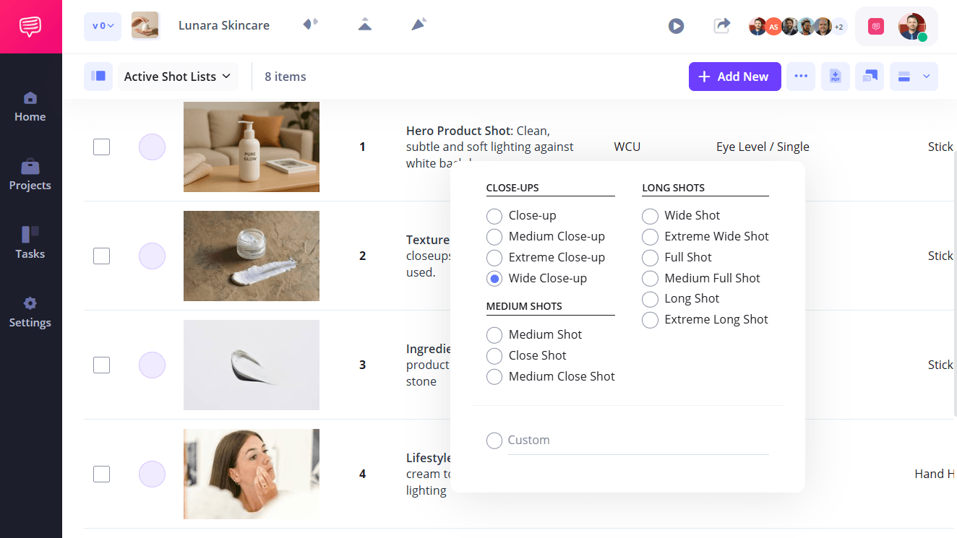Select the Medium Full Shot radio option
The height and width of the screenshot is (538, 957).
coord(651,279)
